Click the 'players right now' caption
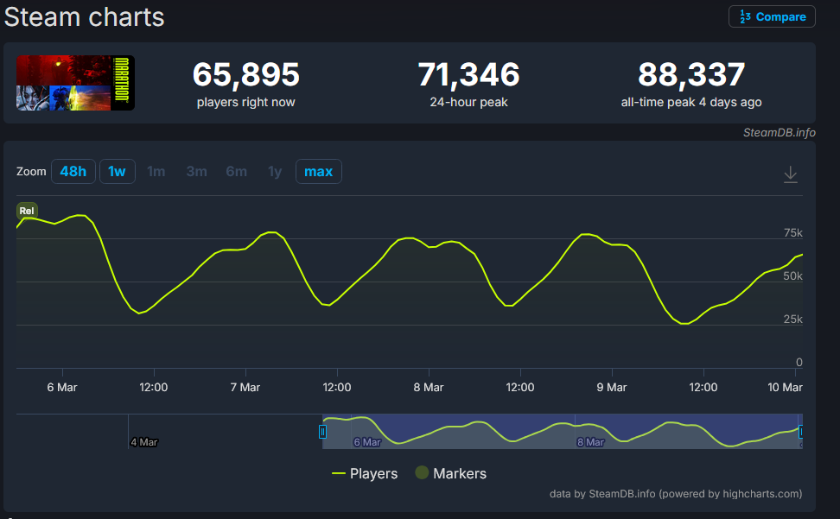Viewport: 840px width, 519px height. pos(246,102)
